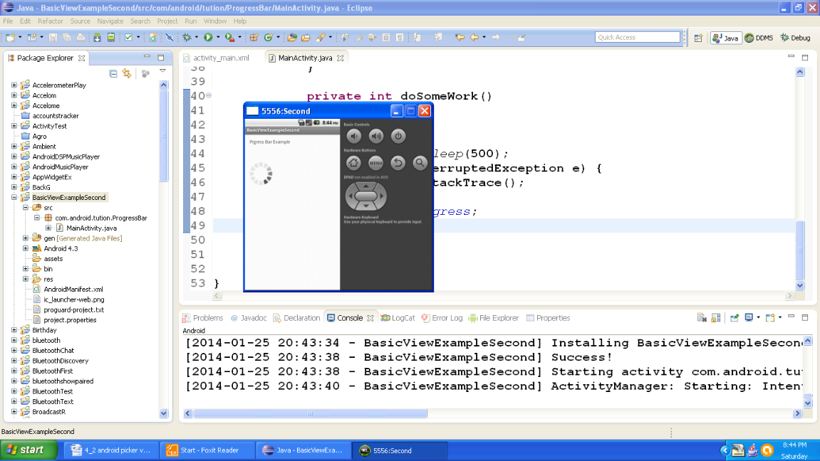Click the Run Last Tool icon with red toolbox
The image size is (820, 461).
tap(229, 37)
